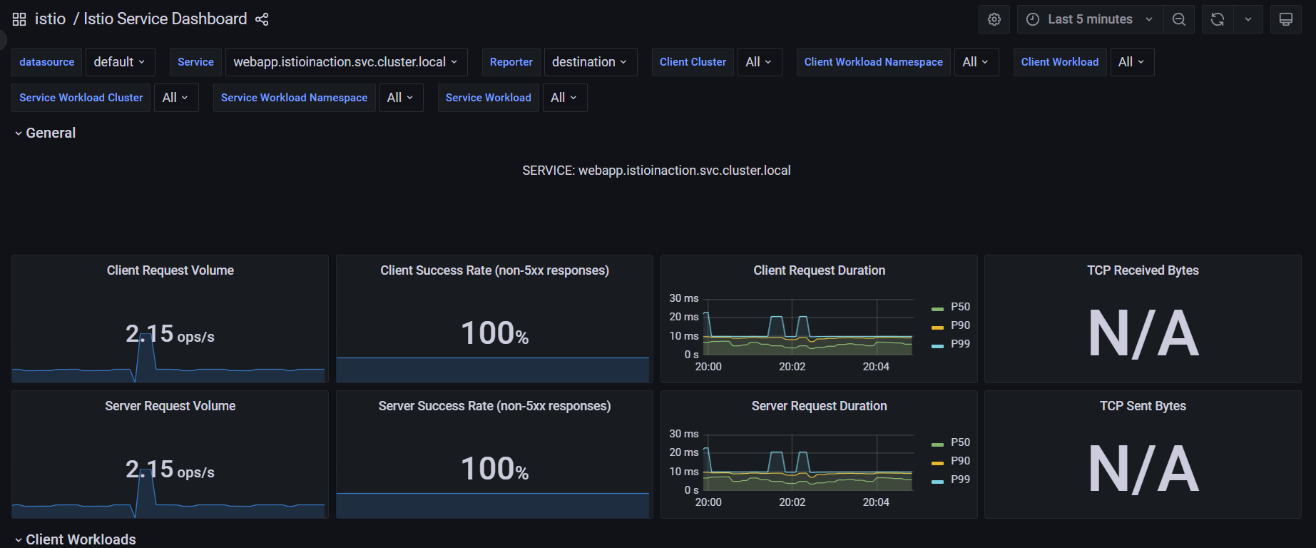This screenshot has width=1316, height=548.
Task: Toggle P50 series in Client Request Duration legend
Action: point(960,307)
